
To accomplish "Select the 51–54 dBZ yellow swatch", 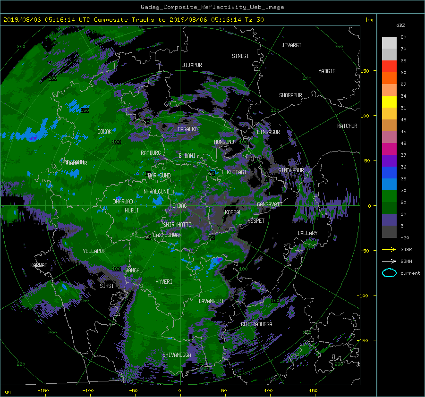I will tap(389, 101).
